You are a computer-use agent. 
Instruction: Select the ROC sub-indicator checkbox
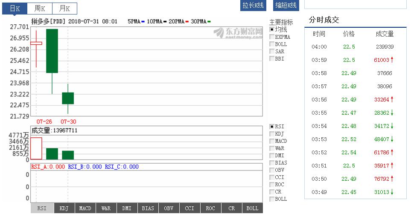click(272, 185)
